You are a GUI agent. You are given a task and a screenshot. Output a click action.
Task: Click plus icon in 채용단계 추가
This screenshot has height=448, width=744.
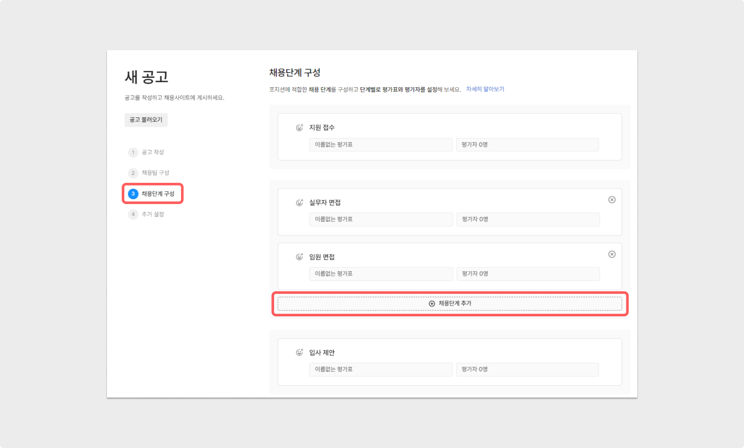tap(432, 303)
